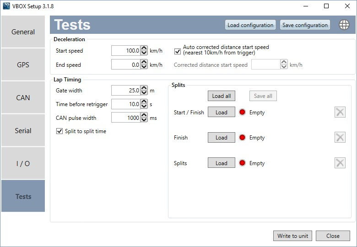Increase Gate width with up arrow
The image size is (357, 247).
[144, 88]
